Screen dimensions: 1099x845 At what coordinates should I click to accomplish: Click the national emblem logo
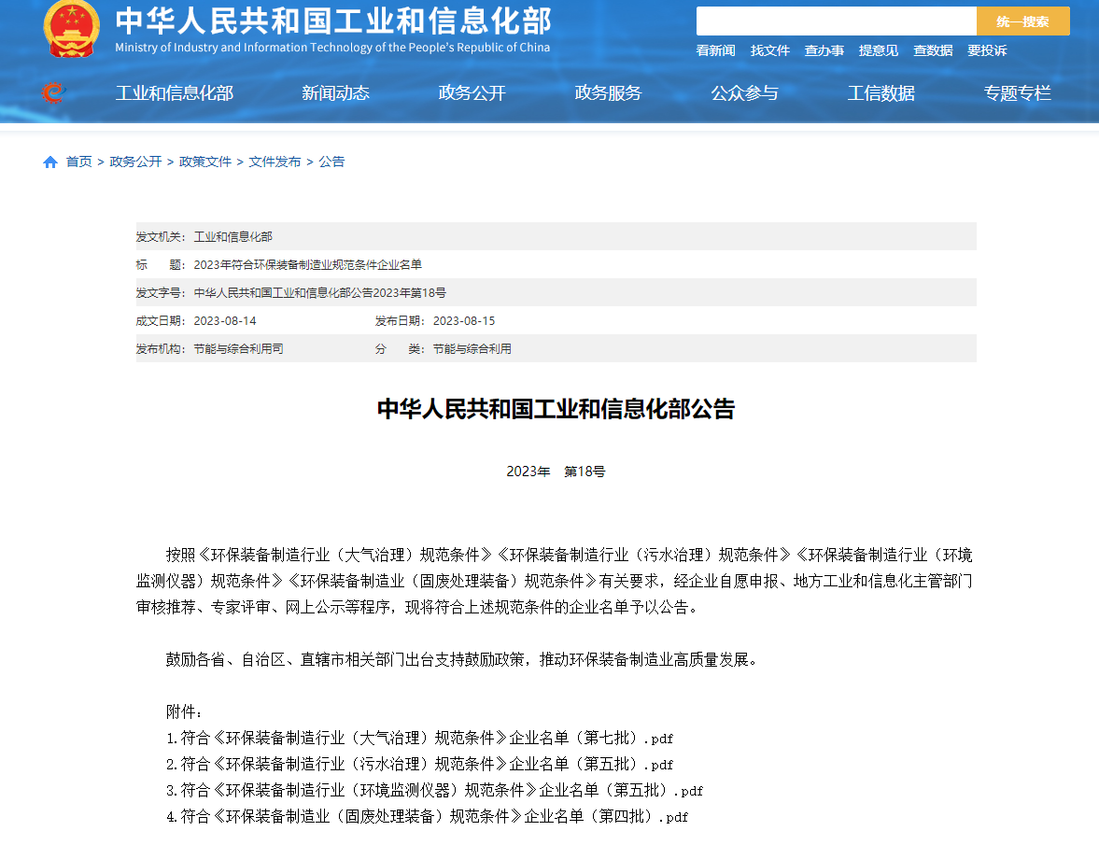[71, 28]
